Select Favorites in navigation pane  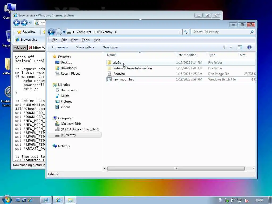pos(64,57)
